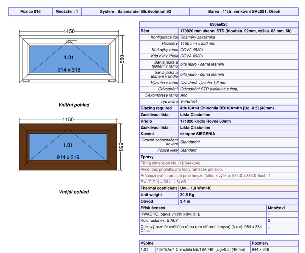This screenshot has height=253, width=305.
Task: Click the glazing description in the Výplně table row
Action: click(x=201, y=249)
